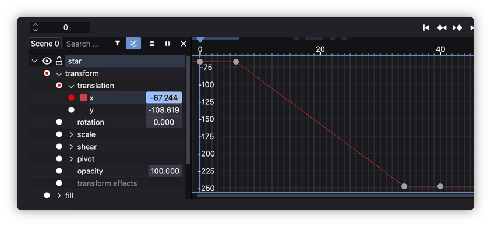Jump to the first frame

426,27
